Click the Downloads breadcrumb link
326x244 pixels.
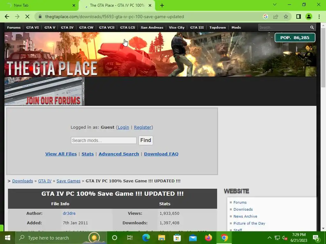click(x=23, y=181)
